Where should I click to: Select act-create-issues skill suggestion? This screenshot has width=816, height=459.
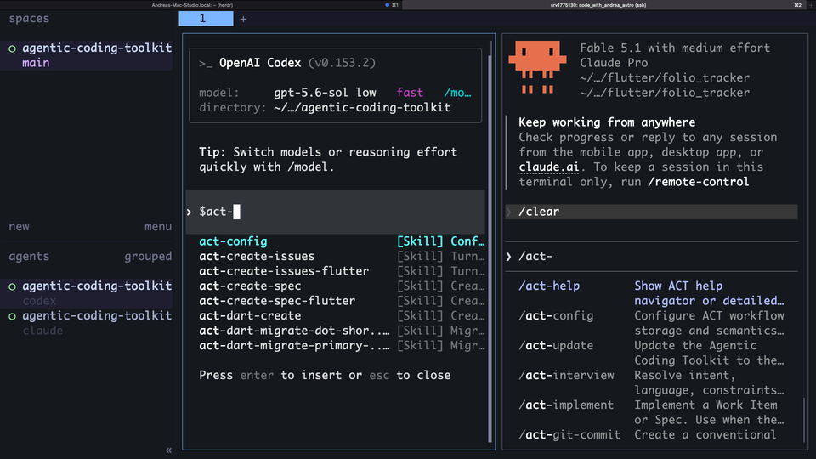[342, 256]
